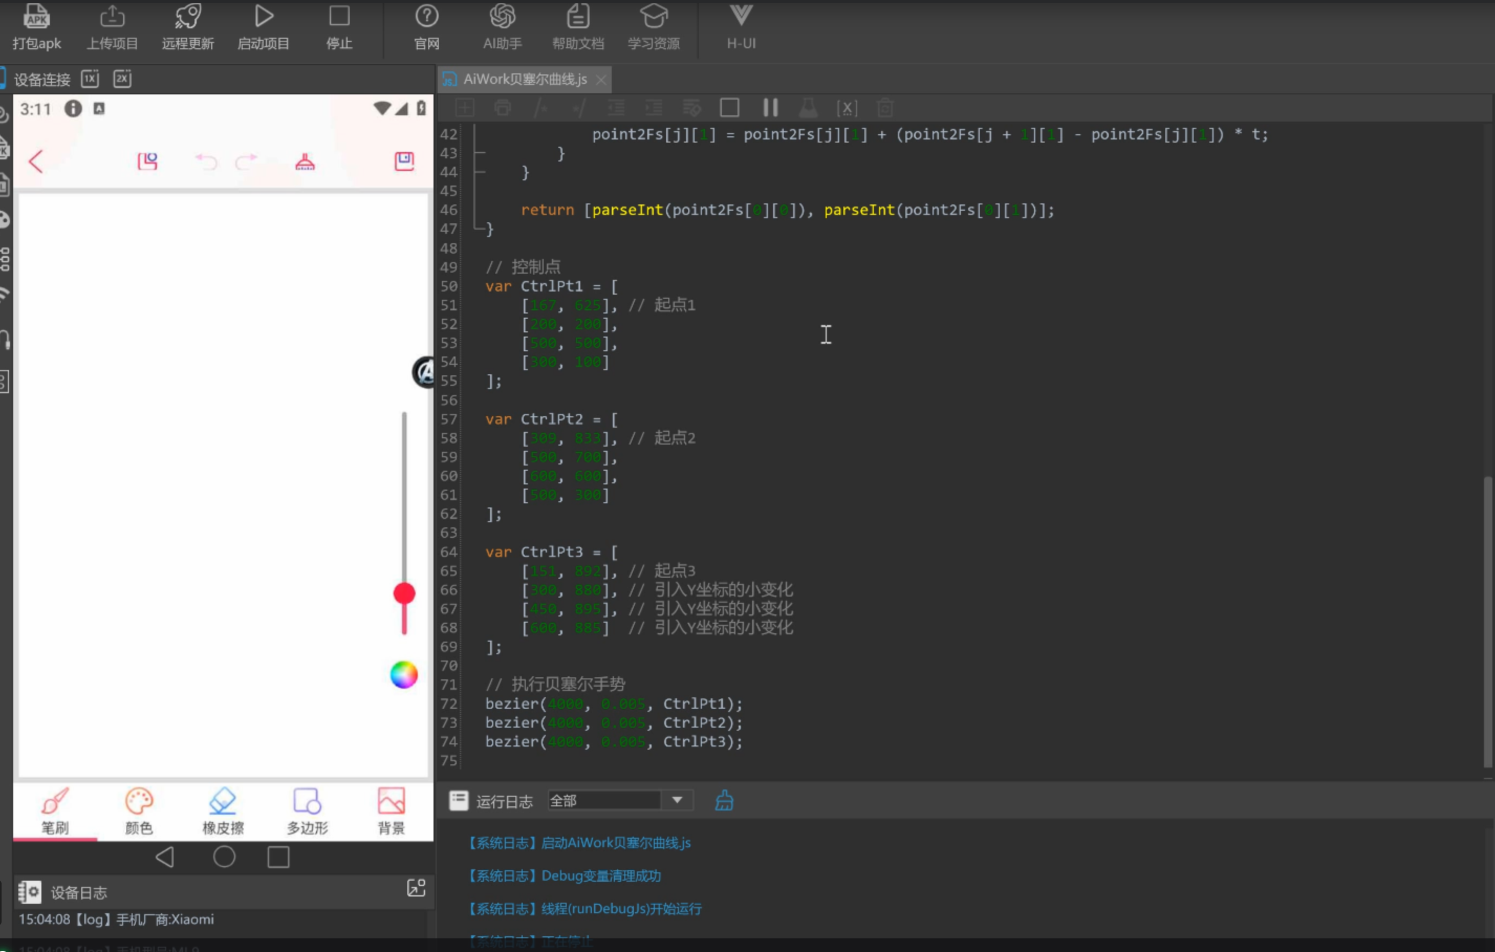Viewport: 1495px width, 952px height.
Task: Select the 背景 background tab
Action: 391,810
